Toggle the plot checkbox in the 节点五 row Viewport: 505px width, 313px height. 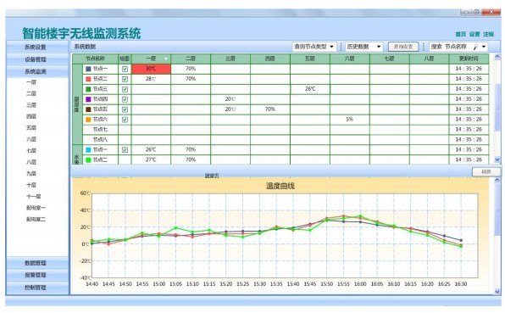(125, 109)
